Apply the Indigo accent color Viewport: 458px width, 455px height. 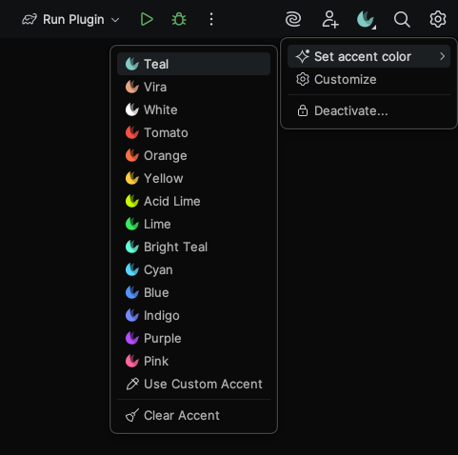(193, 315)
